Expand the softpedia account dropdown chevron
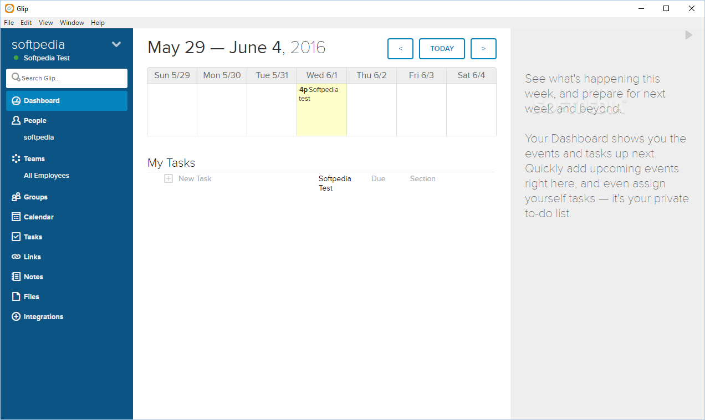 click(x=116, y=44)
